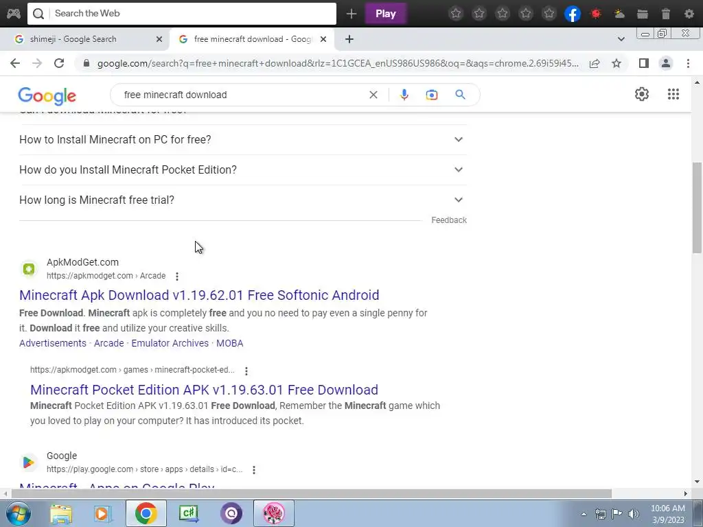The height and width of the screenshot is (527, 703).
Task: Click the red ladybug icon
Action: pyautogui.click(x=596, y=14)
